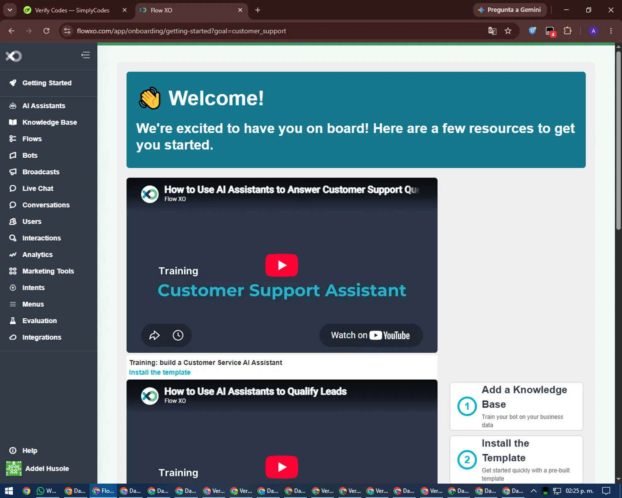This screenshot has height=498, width=622.
Task: Click the Conversations bubble icon
Action: (13, 205)
